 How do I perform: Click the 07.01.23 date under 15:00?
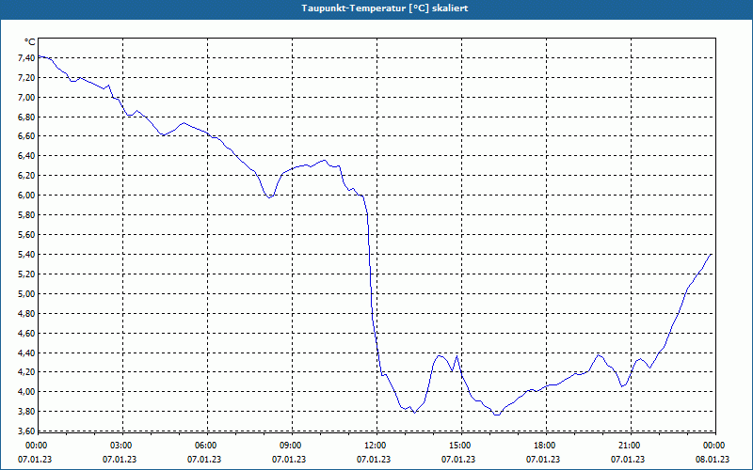point(458,460)
